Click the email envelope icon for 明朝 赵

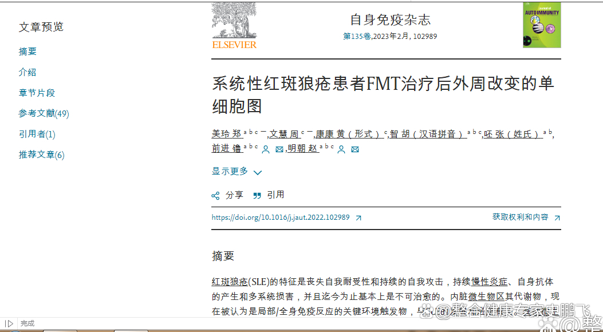355,148
